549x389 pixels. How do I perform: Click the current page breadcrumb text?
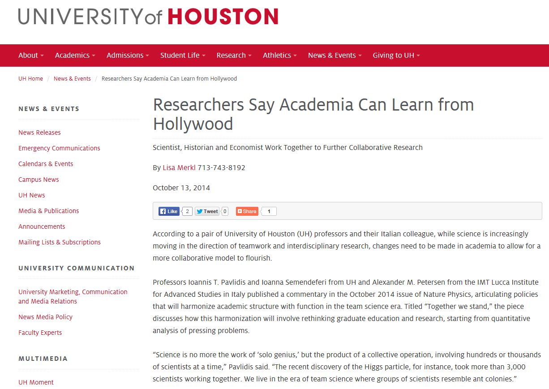tap(169, 79)
